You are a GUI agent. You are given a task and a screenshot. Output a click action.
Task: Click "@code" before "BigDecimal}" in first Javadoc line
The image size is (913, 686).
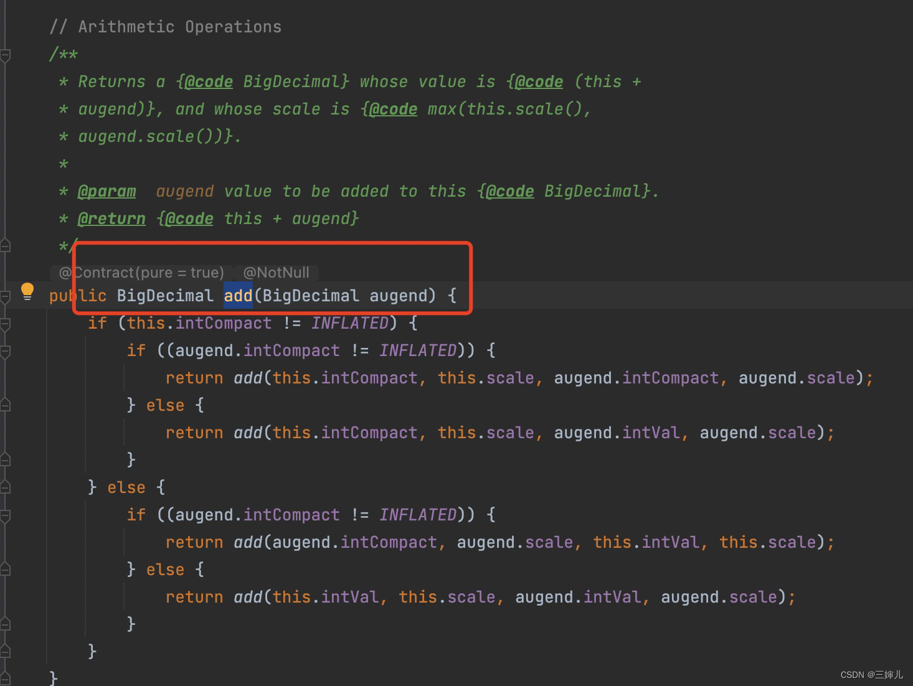209,82
